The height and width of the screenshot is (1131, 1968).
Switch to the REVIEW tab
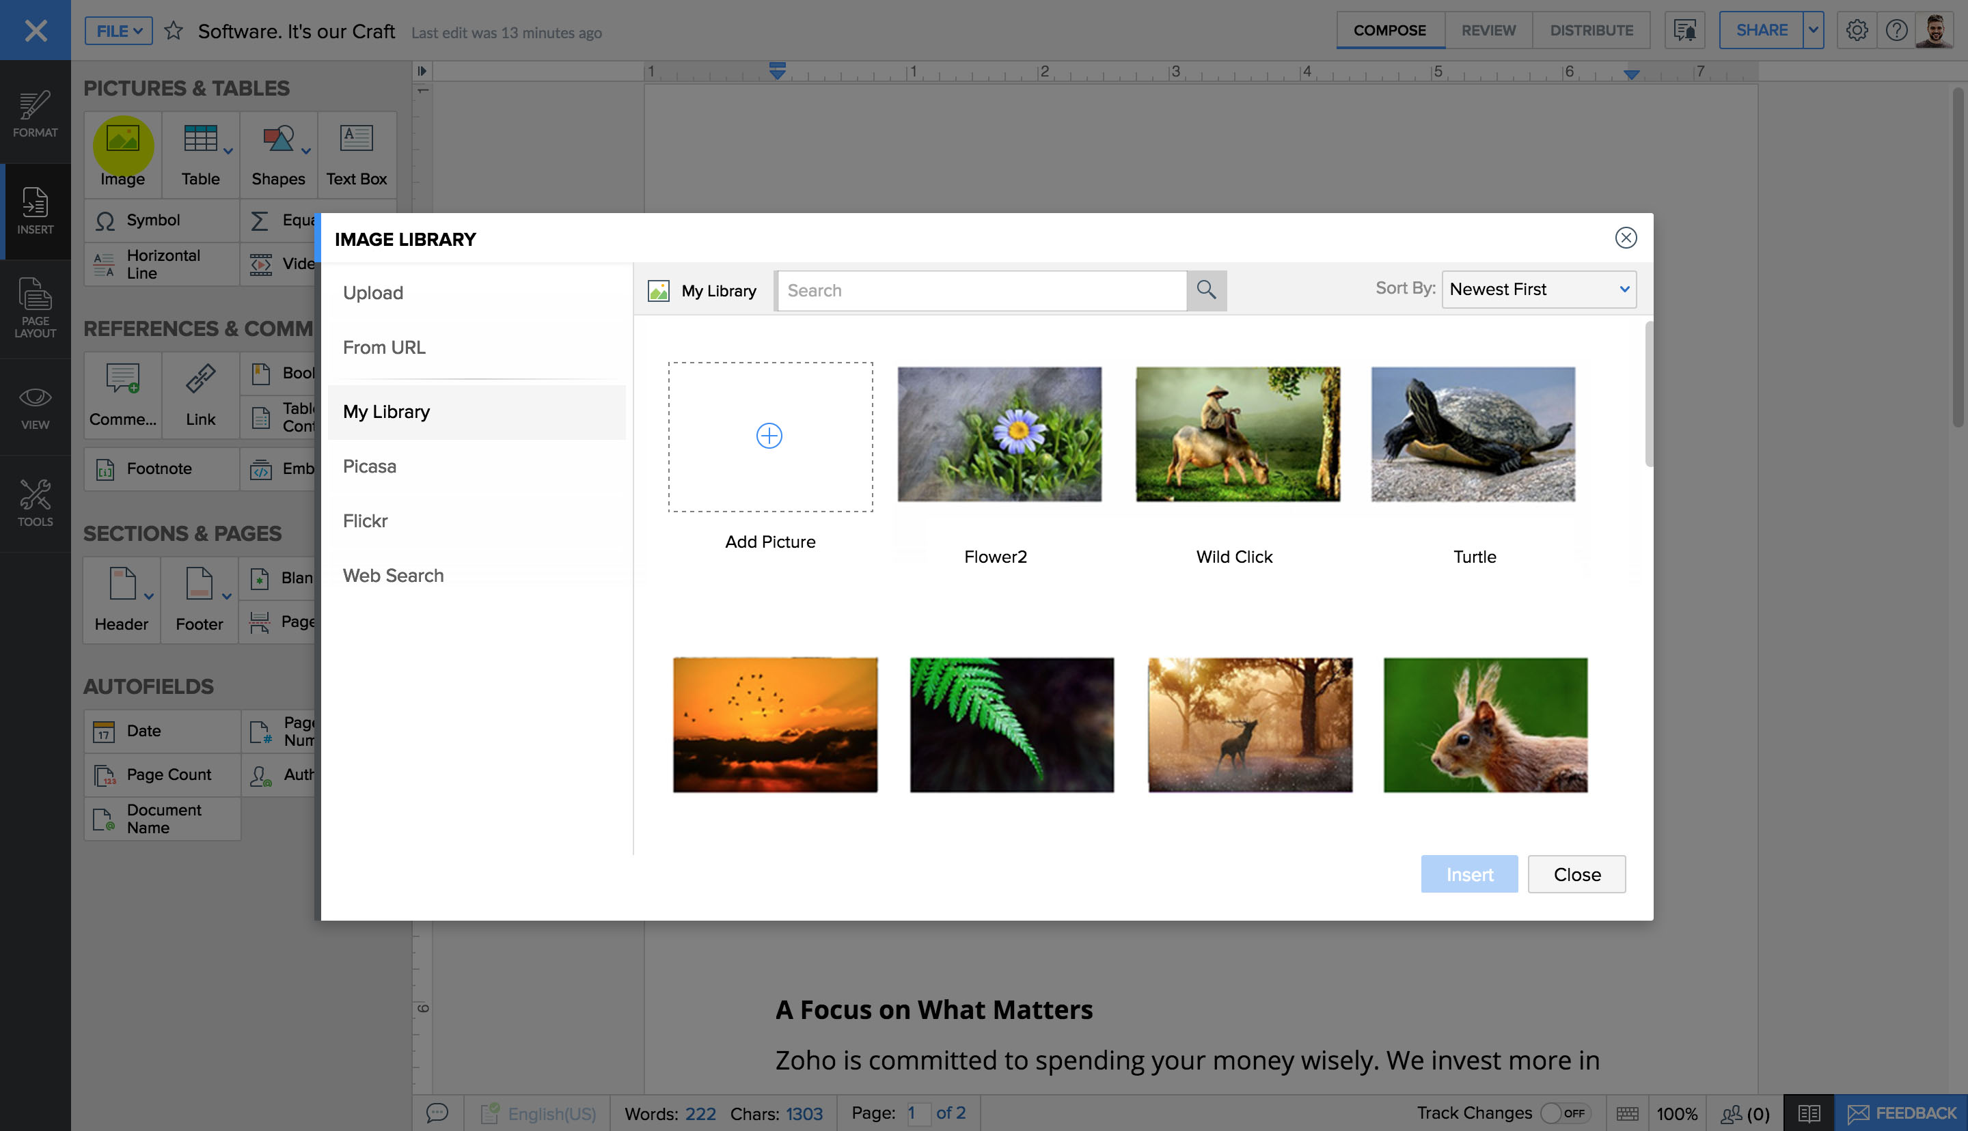click(1487, 30)
